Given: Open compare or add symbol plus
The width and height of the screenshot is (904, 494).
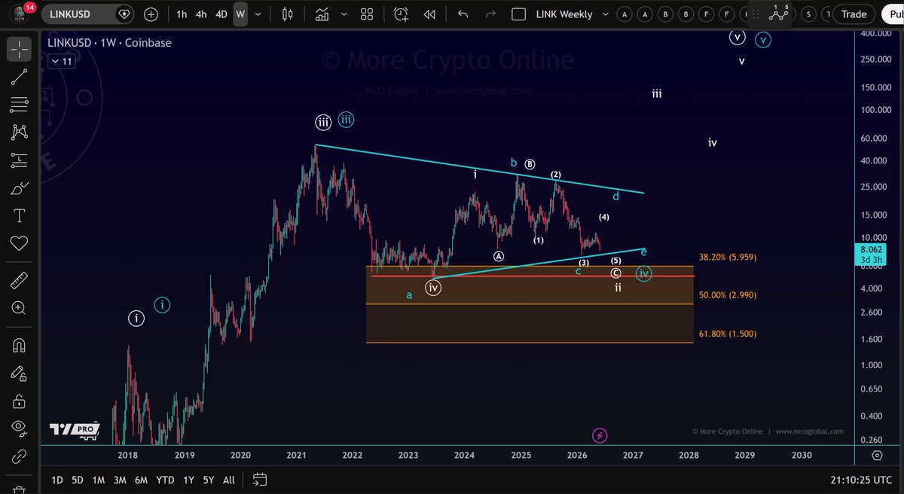Looking at the screenshot, I should pos(151,14).
